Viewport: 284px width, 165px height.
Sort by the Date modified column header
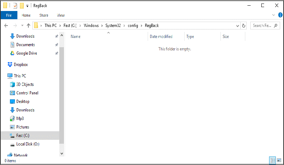coord(161,37)
